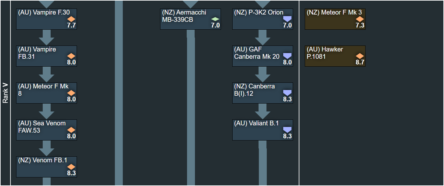Click the orange diamond icon on Hawker P.1081
The width and height of the screenshot is (444, 186).
(x=360, y=56)
